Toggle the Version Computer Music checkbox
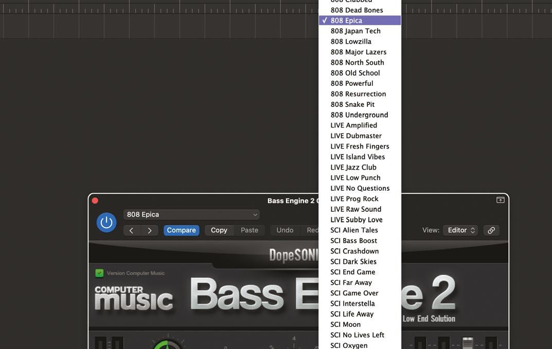552x349 pixels. [x=99, y=273]
